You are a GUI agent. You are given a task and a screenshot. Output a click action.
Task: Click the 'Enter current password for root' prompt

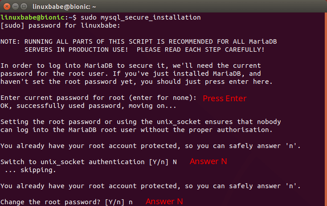point(98,98)
